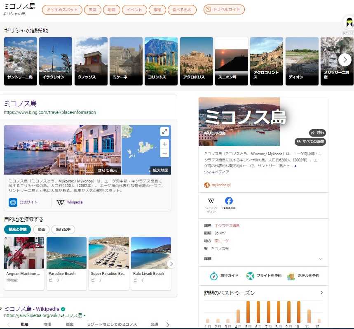Open the Facebook icon link
This screenshot has height=329, width=354.
229,201
